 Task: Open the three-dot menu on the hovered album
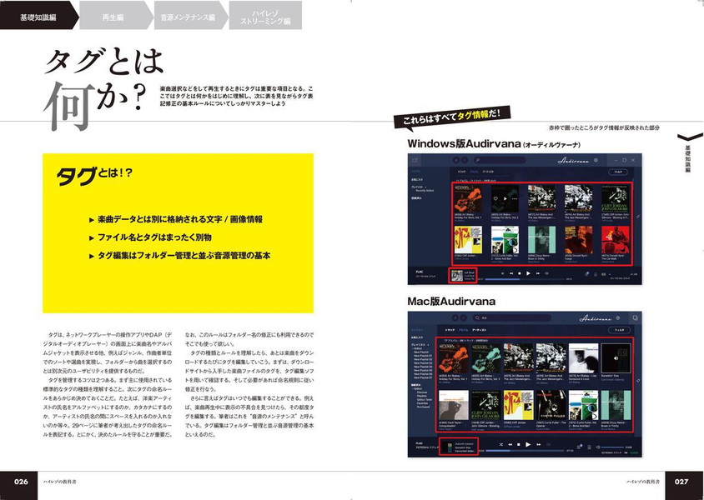pos(514,198)
